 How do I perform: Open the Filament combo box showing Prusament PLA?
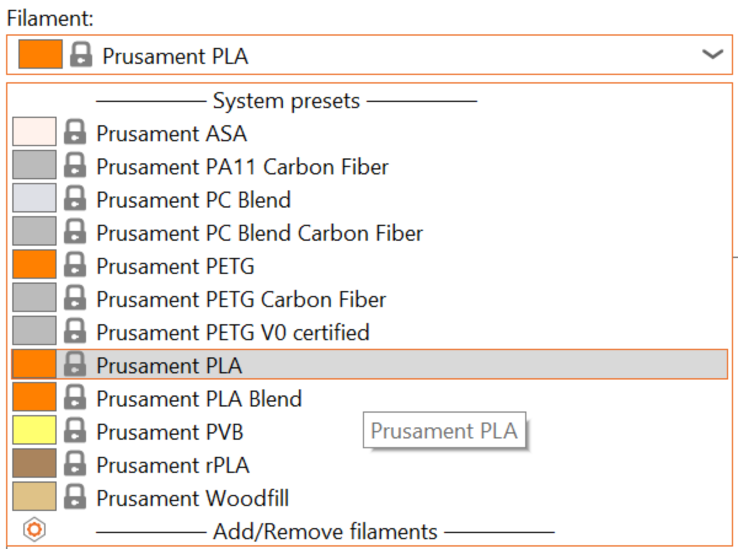tap(369, 55)
